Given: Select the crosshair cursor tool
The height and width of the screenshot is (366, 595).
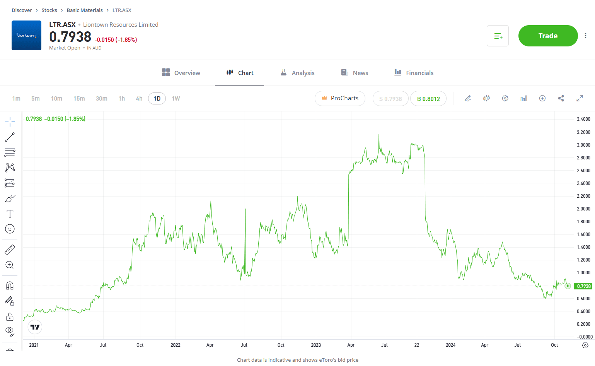Looking at the screenshot, I should (10, 122).
